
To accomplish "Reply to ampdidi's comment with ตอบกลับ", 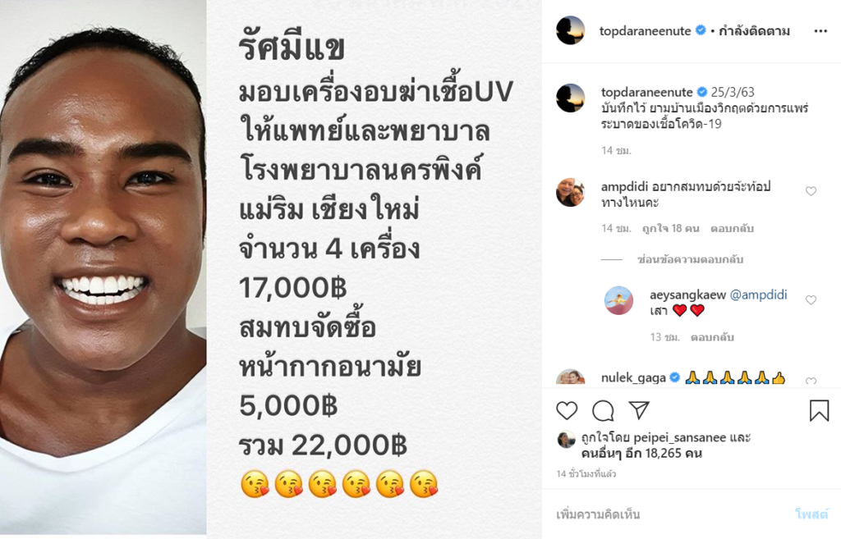I will click(732, 229).
